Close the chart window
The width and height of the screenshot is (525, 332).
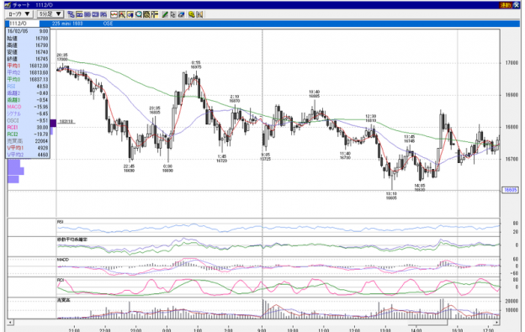516,5
